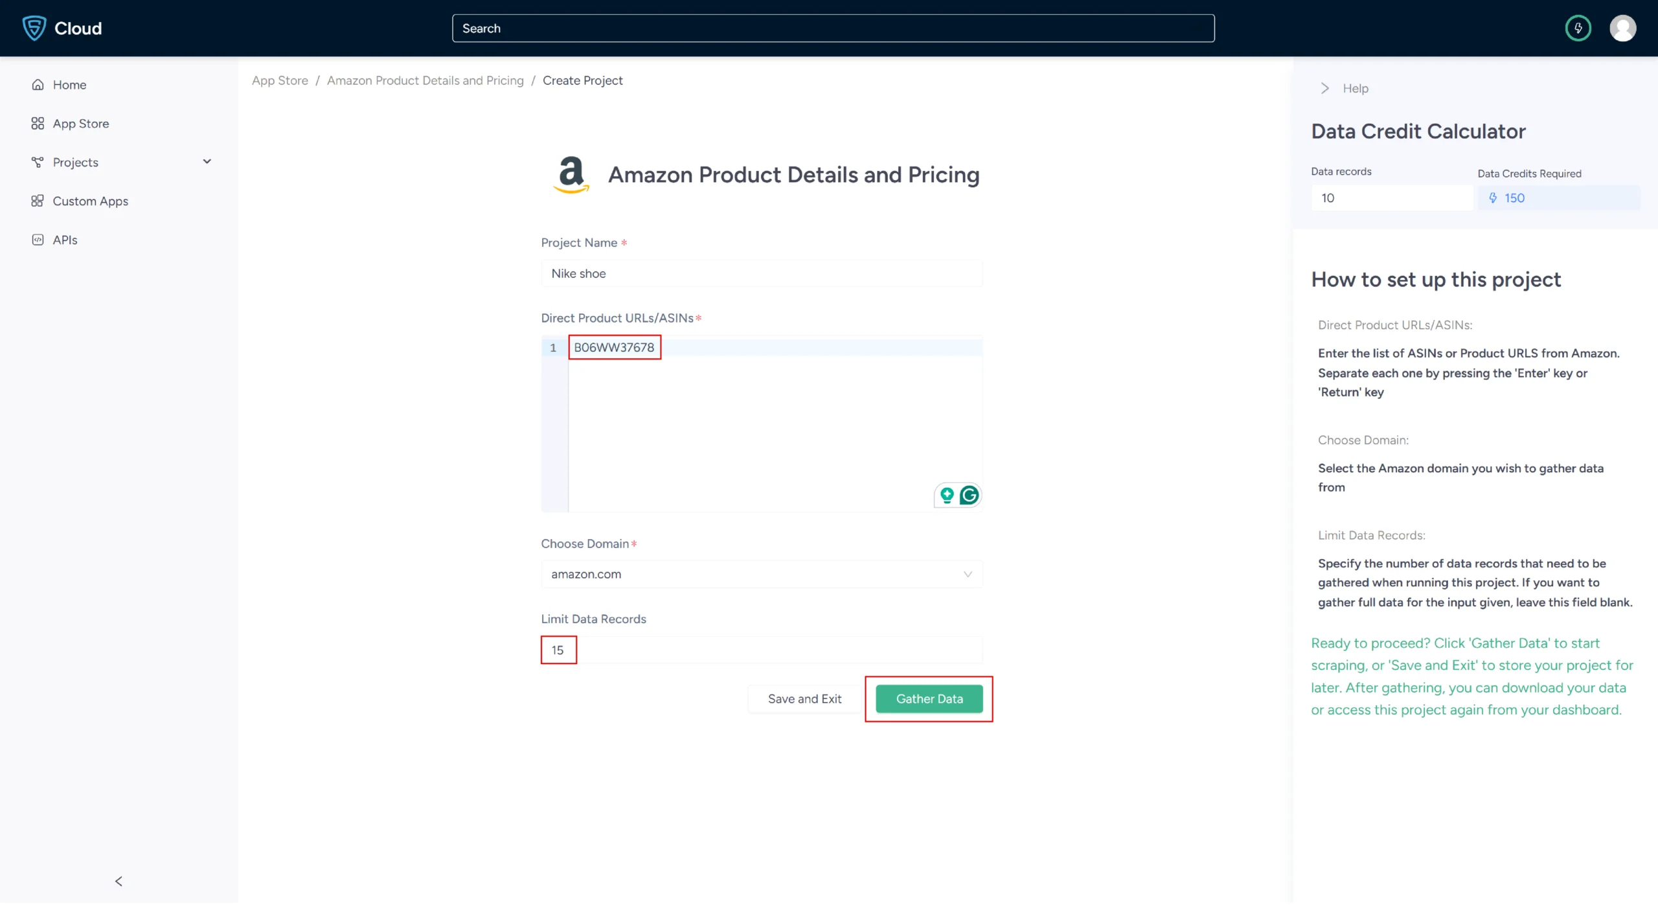Click the 'Data Credits Required' calculator label
Screen dimensions: 1658x905
(x=1529, y=174)
